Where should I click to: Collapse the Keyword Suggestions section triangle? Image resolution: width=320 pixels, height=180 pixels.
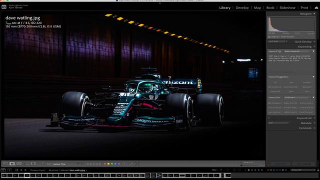tap(313, 76)
